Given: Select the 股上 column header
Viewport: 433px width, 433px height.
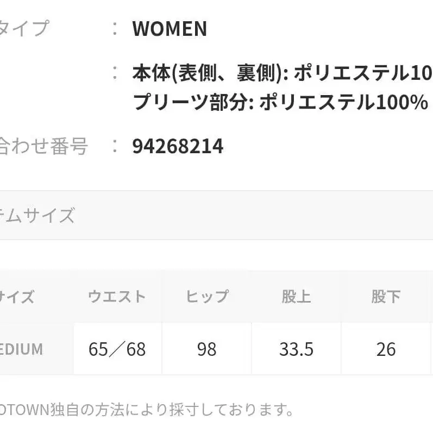Looking at the screenshot, I should [x=296, y=297].
